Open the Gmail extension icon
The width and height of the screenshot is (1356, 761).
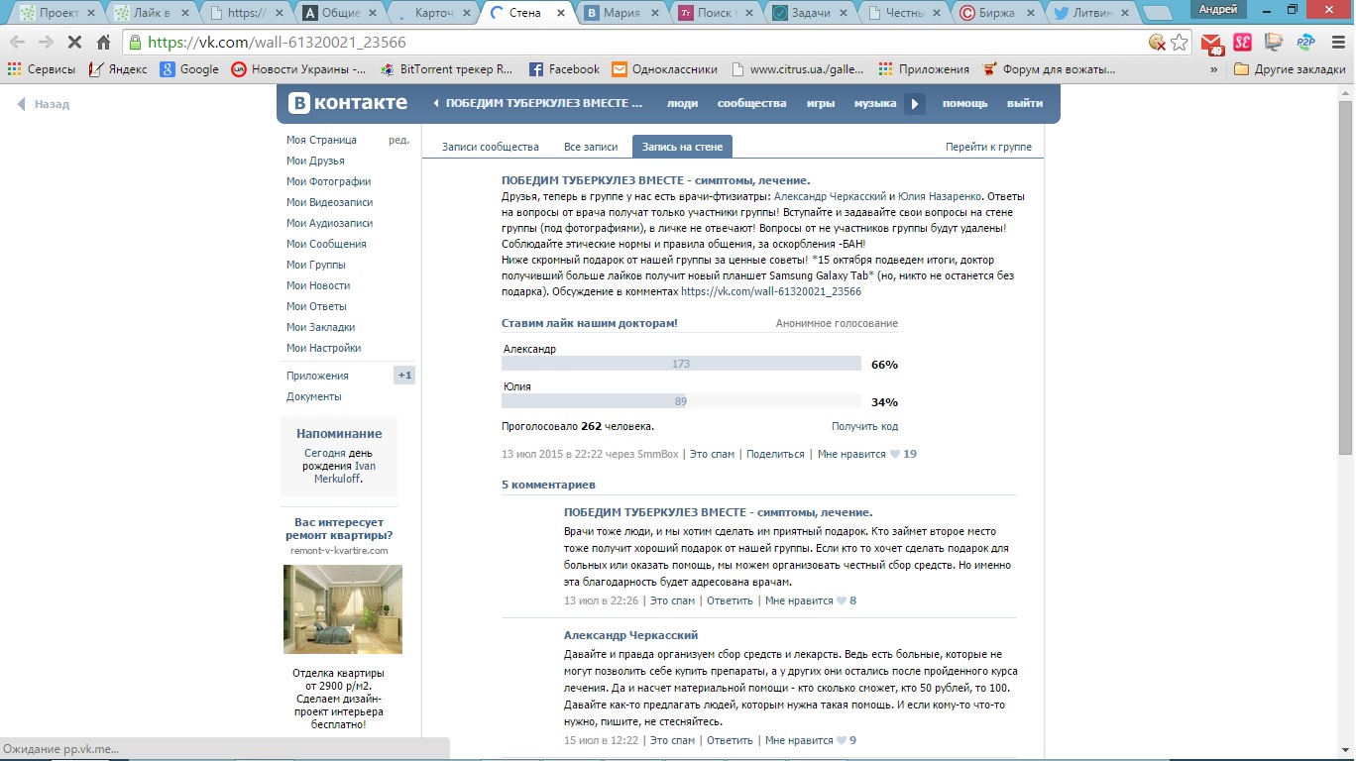[x=1212, y=44]
